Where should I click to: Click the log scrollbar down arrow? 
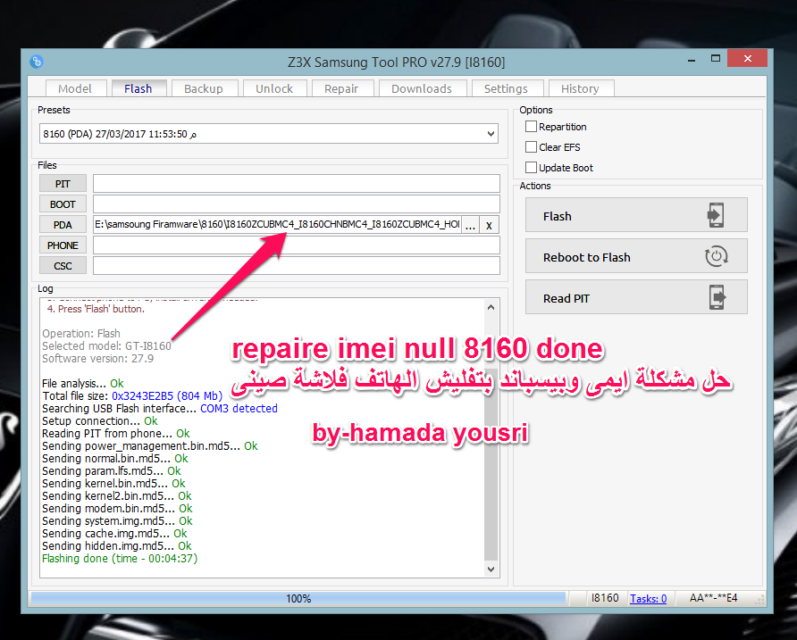click(x=491, y=569)
